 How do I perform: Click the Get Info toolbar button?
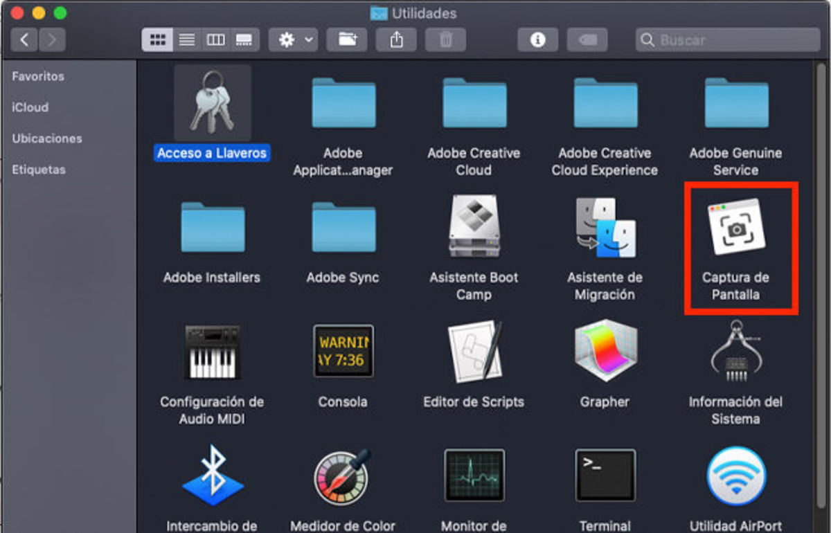pos(537,39)
